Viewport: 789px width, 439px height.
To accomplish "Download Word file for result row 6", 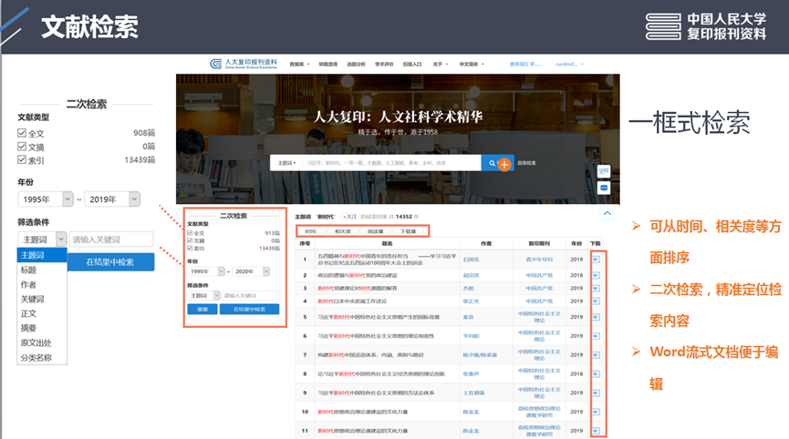I will (x=596, y=336).
